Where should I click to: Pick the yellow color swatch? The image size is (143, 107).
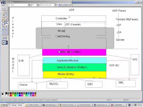pos(13,95)
